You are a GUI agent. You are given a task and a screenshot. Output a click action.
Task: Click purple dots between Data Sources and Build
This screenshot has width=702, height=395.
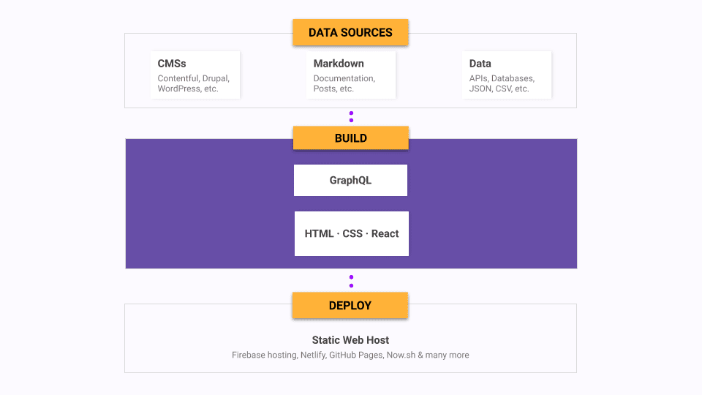[351, 116]
